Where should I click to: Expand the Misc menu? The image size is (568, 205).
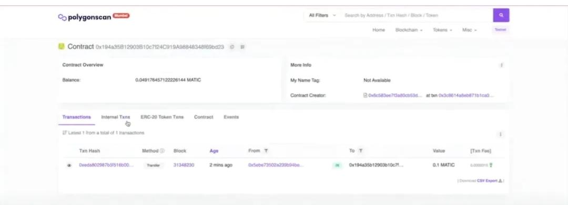(469, 30)
